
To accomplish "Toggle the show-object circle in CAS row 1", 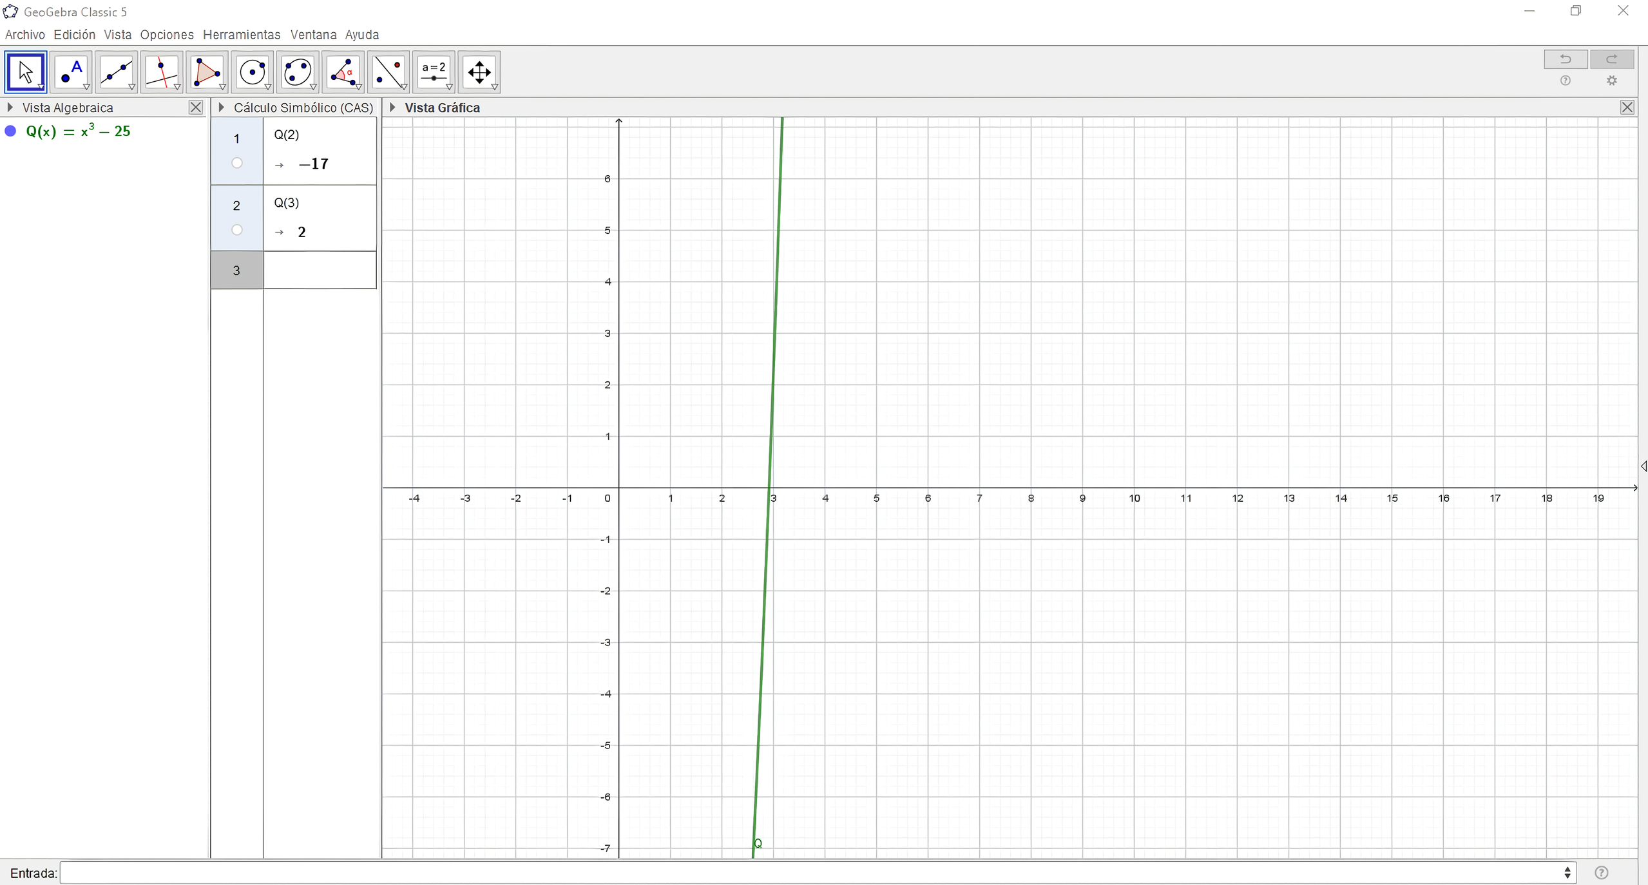I will pyautogui.click(x=237, y=163).
